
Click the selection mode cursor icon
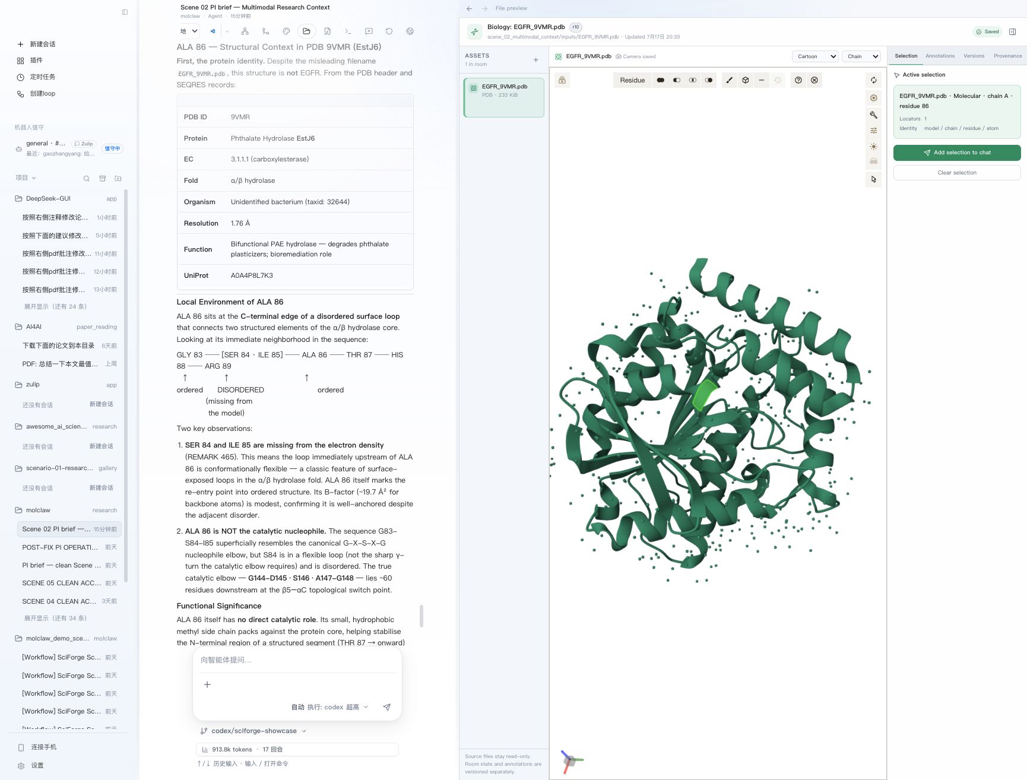click(x=874, y=179)
